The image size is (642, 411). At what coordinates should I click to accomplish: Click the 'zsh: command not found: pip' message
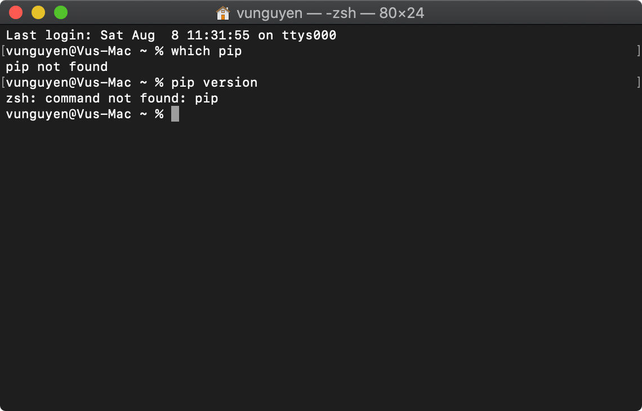112,98
